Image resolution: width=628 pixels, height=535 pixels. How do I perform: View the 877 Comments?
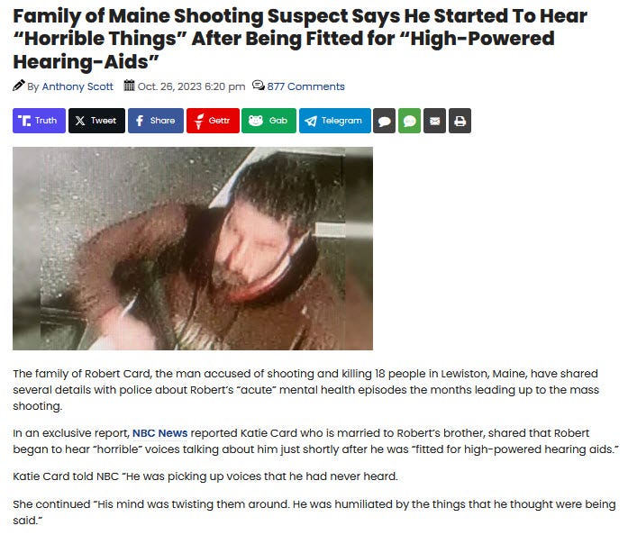(x=305, y=86)
